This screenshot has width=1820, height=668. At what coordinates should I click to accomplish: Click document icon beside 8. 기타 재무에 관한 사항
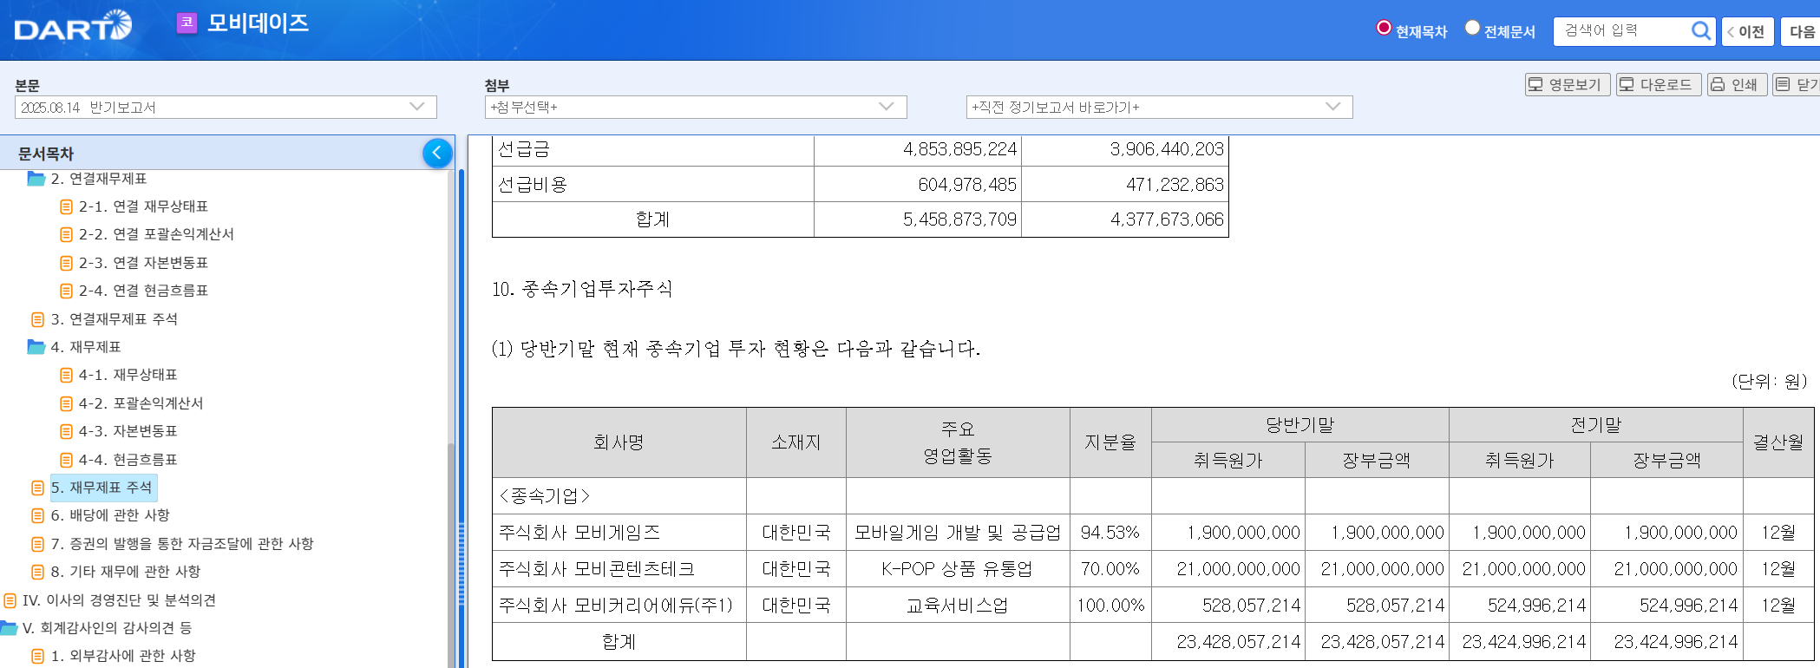37,572
